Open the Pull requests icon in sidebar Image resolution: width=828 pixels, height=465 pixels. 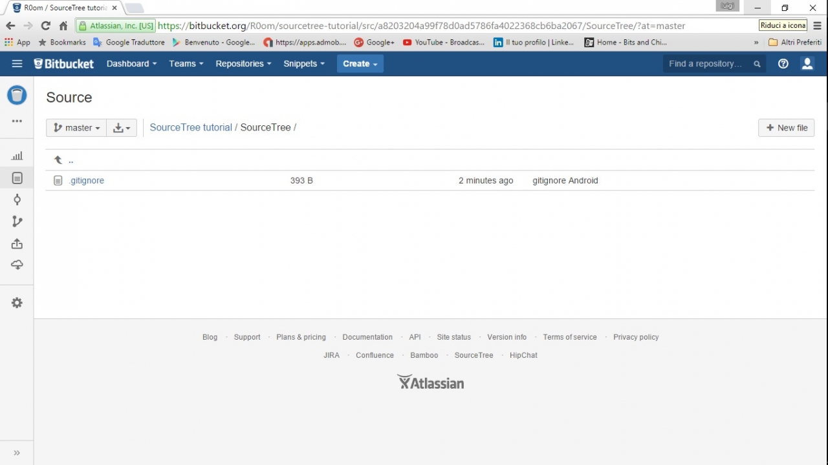click(17, 243)
